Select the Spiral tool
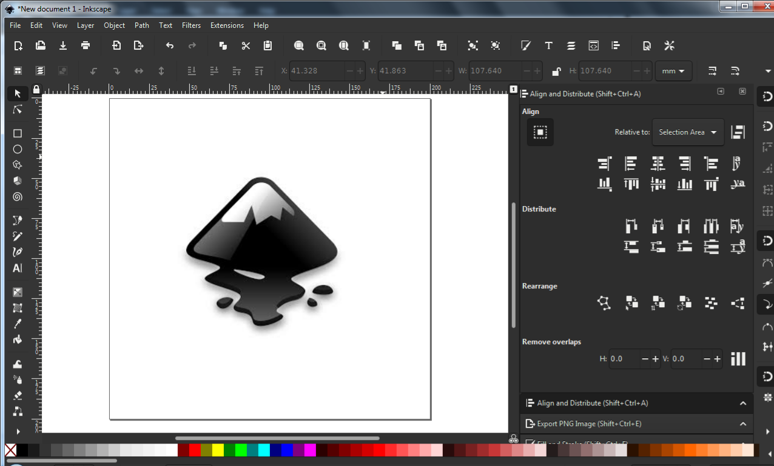 pyautogui.click(x=18, y=196)
